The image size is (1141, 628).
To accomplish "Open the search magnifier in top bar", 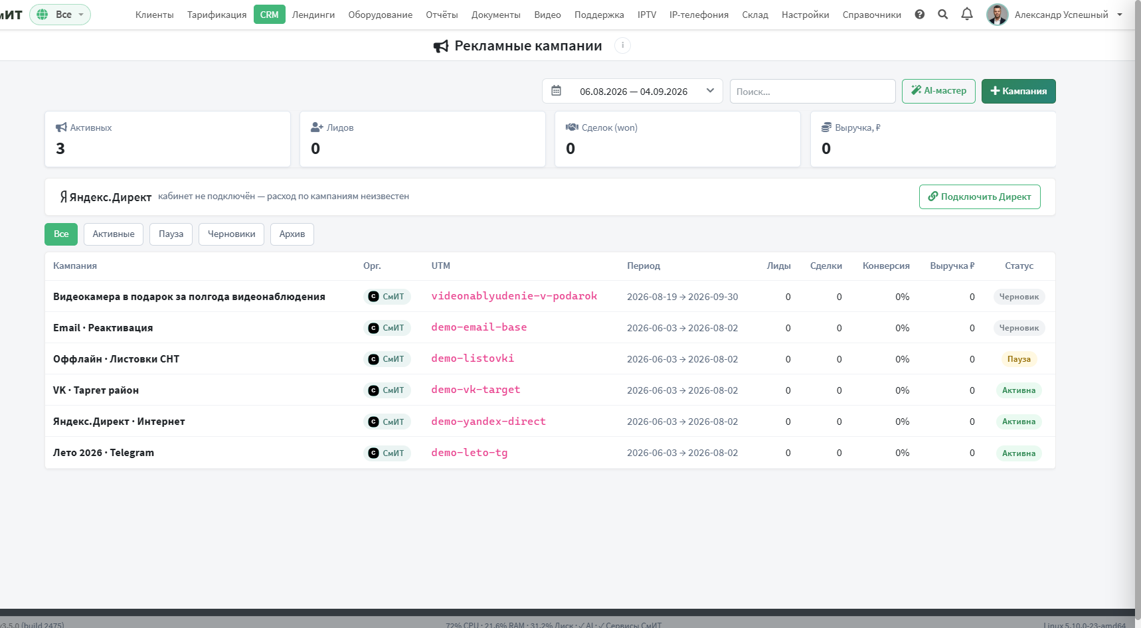I will click(942, 14).
